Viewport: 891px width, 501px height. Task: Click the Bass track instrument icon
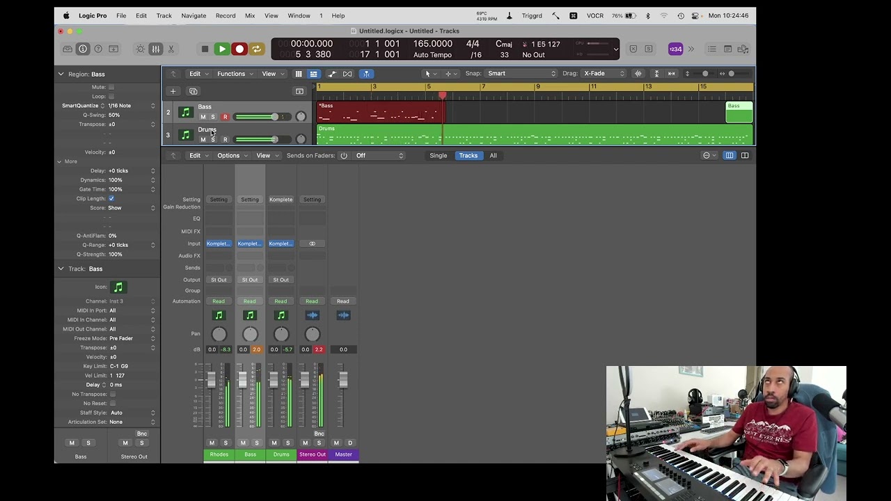(185, 112)
